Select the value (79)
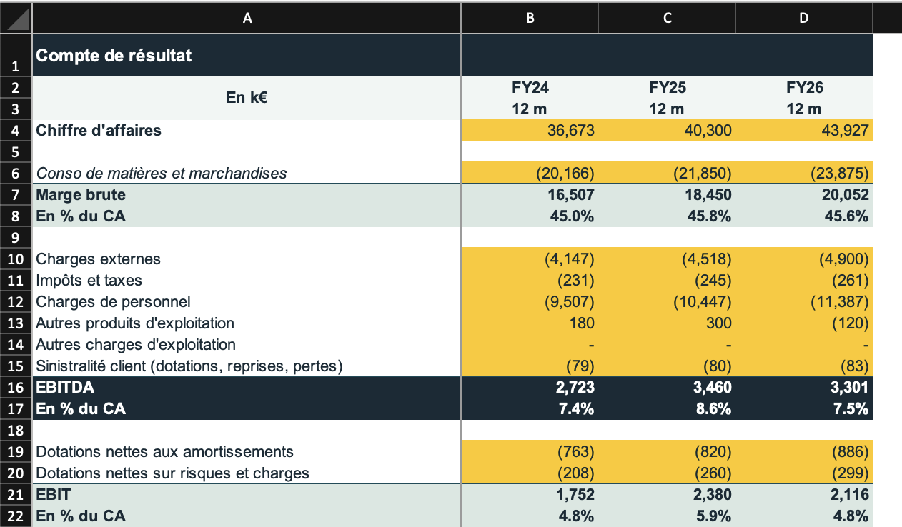 coord(530,366)
